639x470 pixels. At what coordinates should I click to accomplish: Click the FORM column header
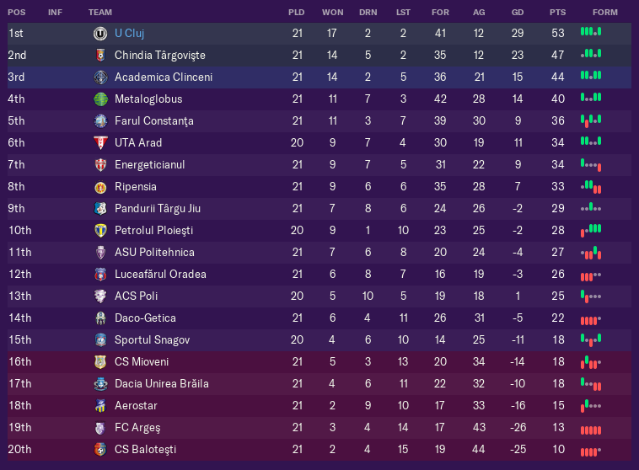(604, 13)
